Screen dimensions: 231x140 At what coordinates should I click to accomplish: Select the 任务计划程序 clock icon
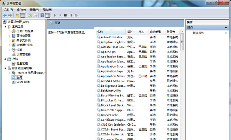click(x=13, y=31)
